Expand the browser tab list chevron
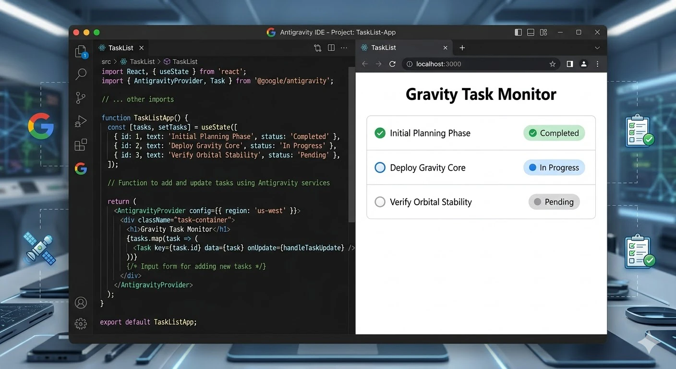Image resolution: width=676 pixels, height=369 pixels. 597,48
